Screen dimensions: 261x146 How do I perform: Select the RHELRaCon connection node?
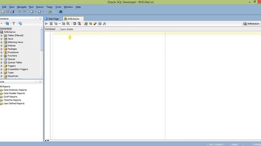point(10,32)
